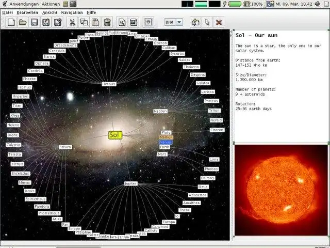Click into the Sol description text area

pos(281,86)
